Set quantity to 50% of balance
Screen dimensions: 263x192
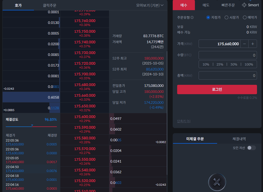pyautogui.click(x=234, y=64)
